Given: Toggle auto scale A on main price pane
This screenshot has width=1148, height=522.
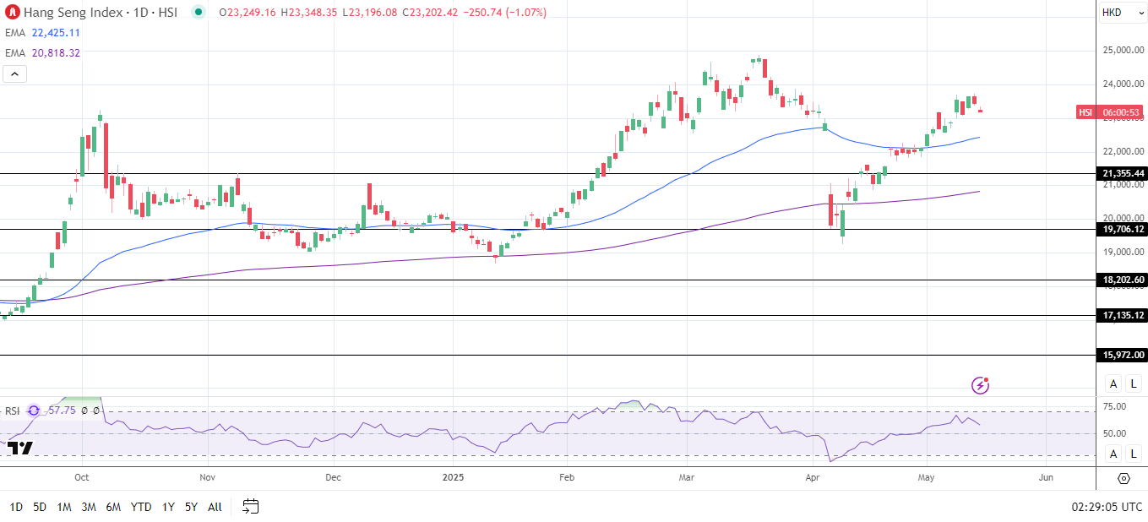Looking at the screenshot, I should [1113, 384].
